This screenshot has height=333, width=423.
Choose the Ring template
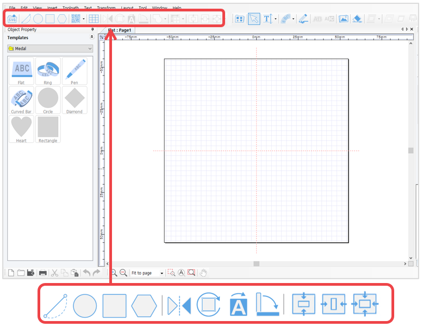tap(48, 71)
